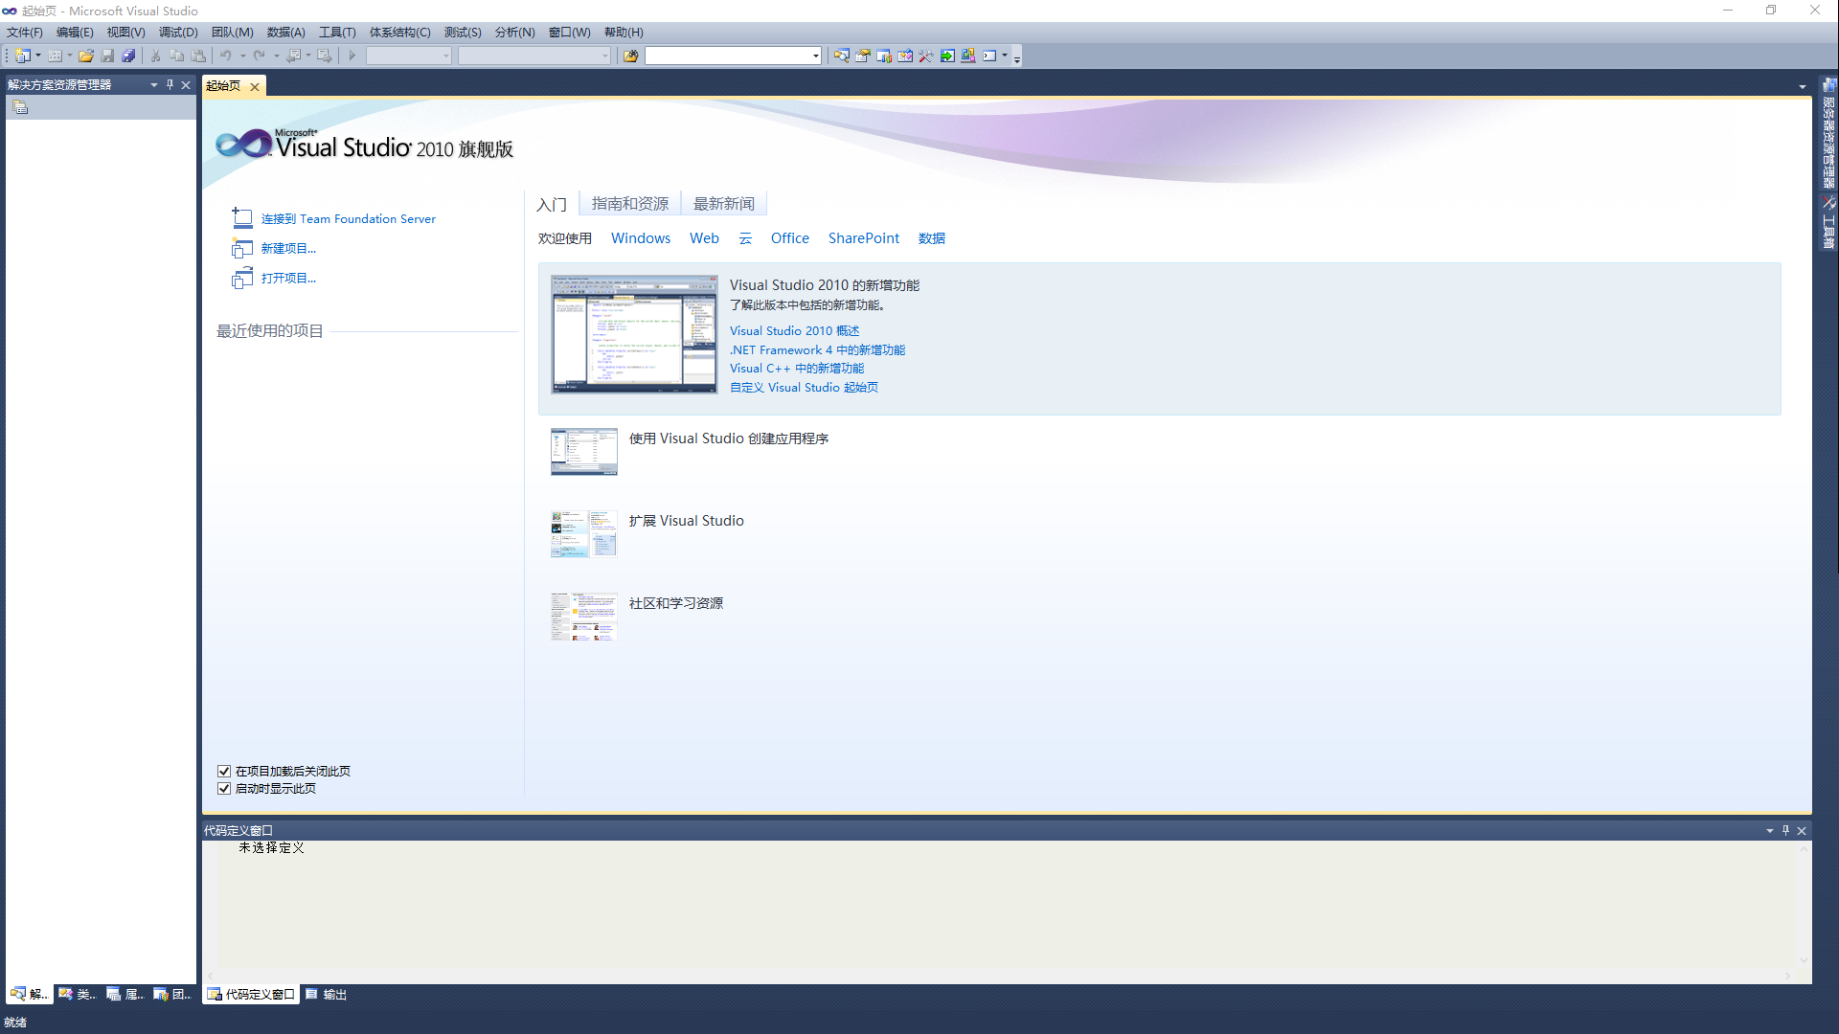Open the Undo history dropdown arrow
Viewport: 1839px width, 1034px height.
[x=242, y=56]
